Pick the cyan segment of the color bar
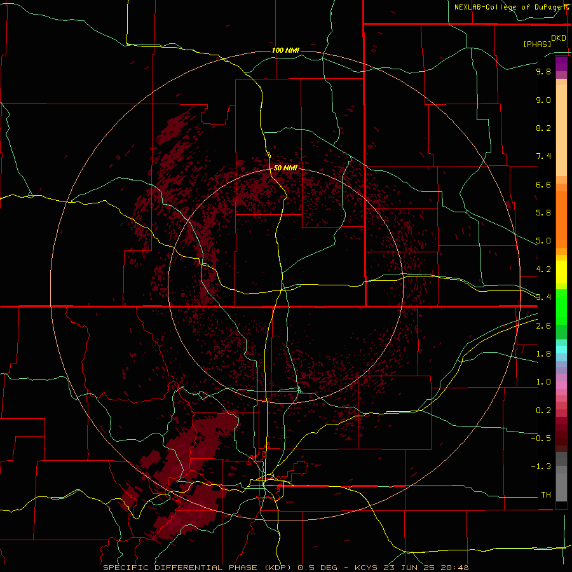Image resolution: width=572 pixels, height=572 pixels. [561, 350]
